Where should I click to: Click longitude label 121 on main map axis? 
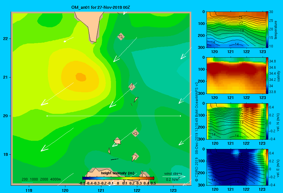pos(101,190)
